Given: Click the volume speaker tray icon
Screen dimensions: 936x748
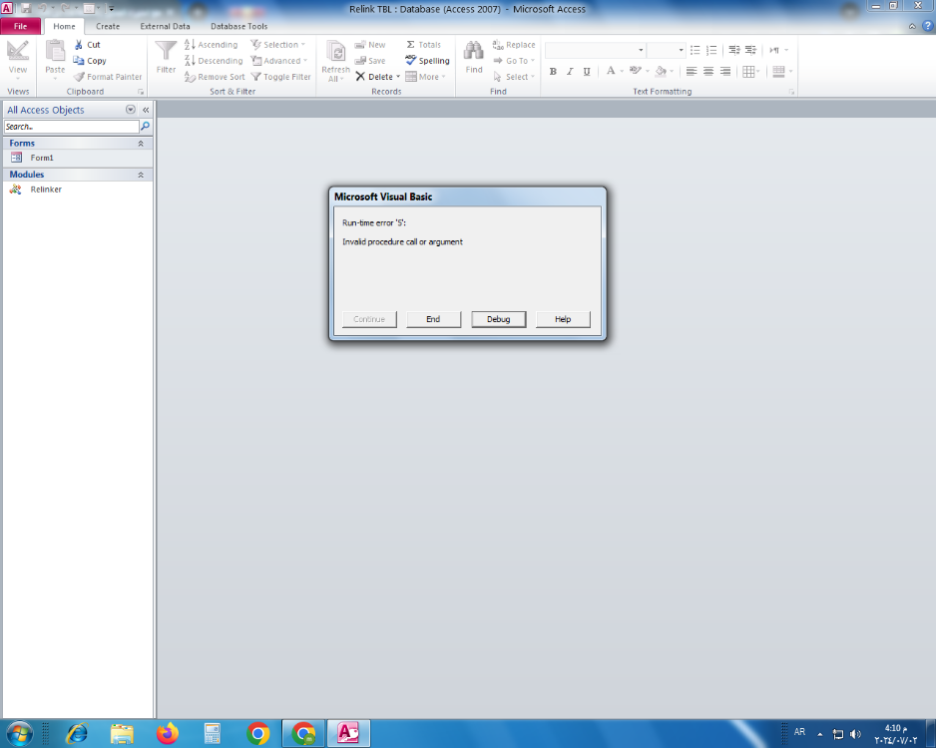Looking at the screenshot, I should tap(856, 734).
